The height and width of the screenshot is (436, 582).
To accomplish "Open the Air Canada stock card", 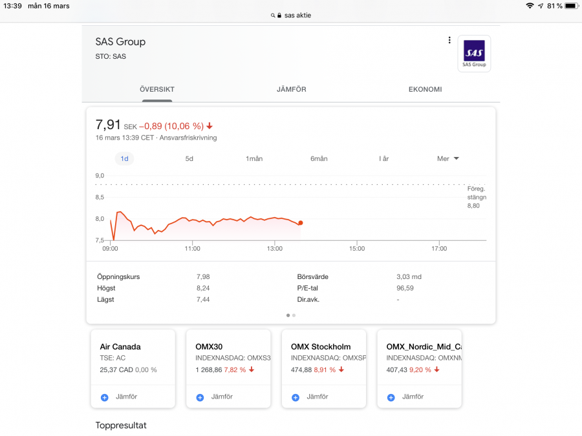I will pos(133,357).
